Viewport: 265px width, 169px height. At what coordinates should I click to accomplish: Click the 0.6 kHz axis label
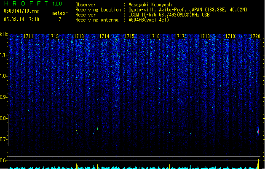click(x=3, y=161)
